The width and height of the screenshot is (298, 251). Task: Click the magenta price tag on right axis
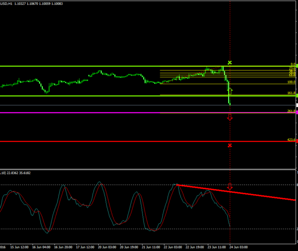pyautogui.click(x=297, y=112)
